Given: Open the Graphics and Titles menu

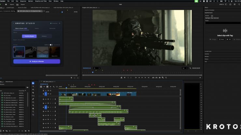Looking at the screenshot, I should [x=41, y=1].
